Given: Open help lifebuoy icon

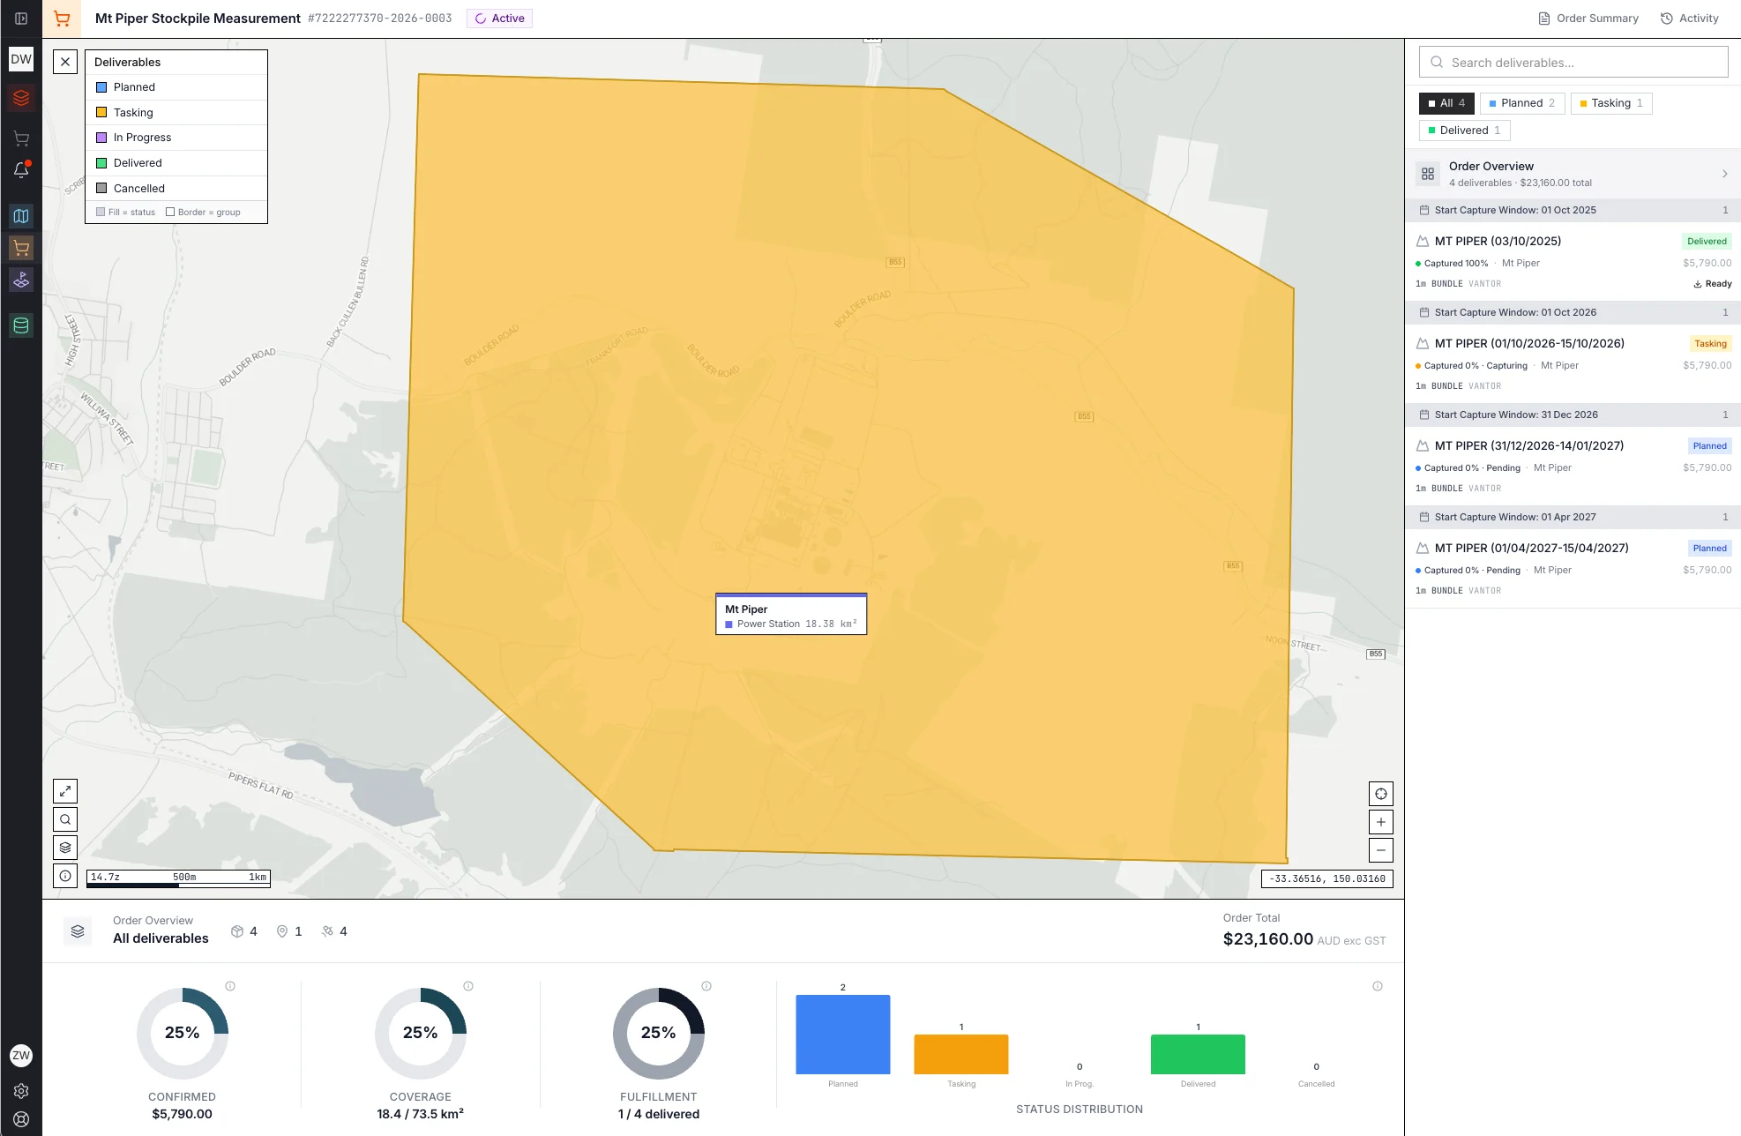Looking at the screenshot, I should (21, 1119).
